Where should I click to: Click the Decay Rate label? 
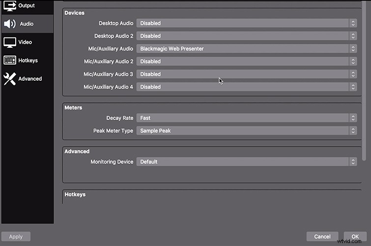point(120,118)
